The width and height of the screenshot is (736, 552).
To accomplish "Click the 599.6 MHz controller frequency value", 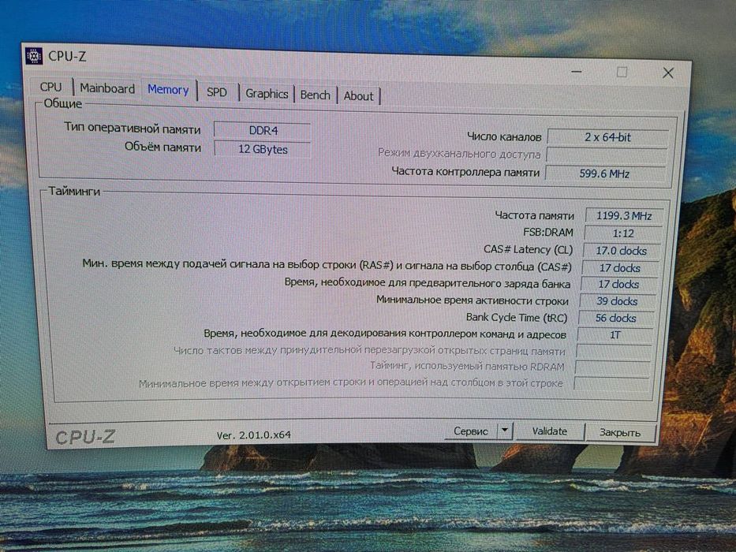I will coord(604,173).
